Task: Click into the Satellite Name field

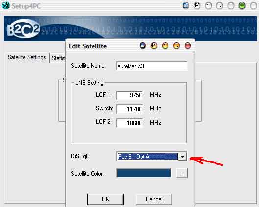Action: pos(152,66)
